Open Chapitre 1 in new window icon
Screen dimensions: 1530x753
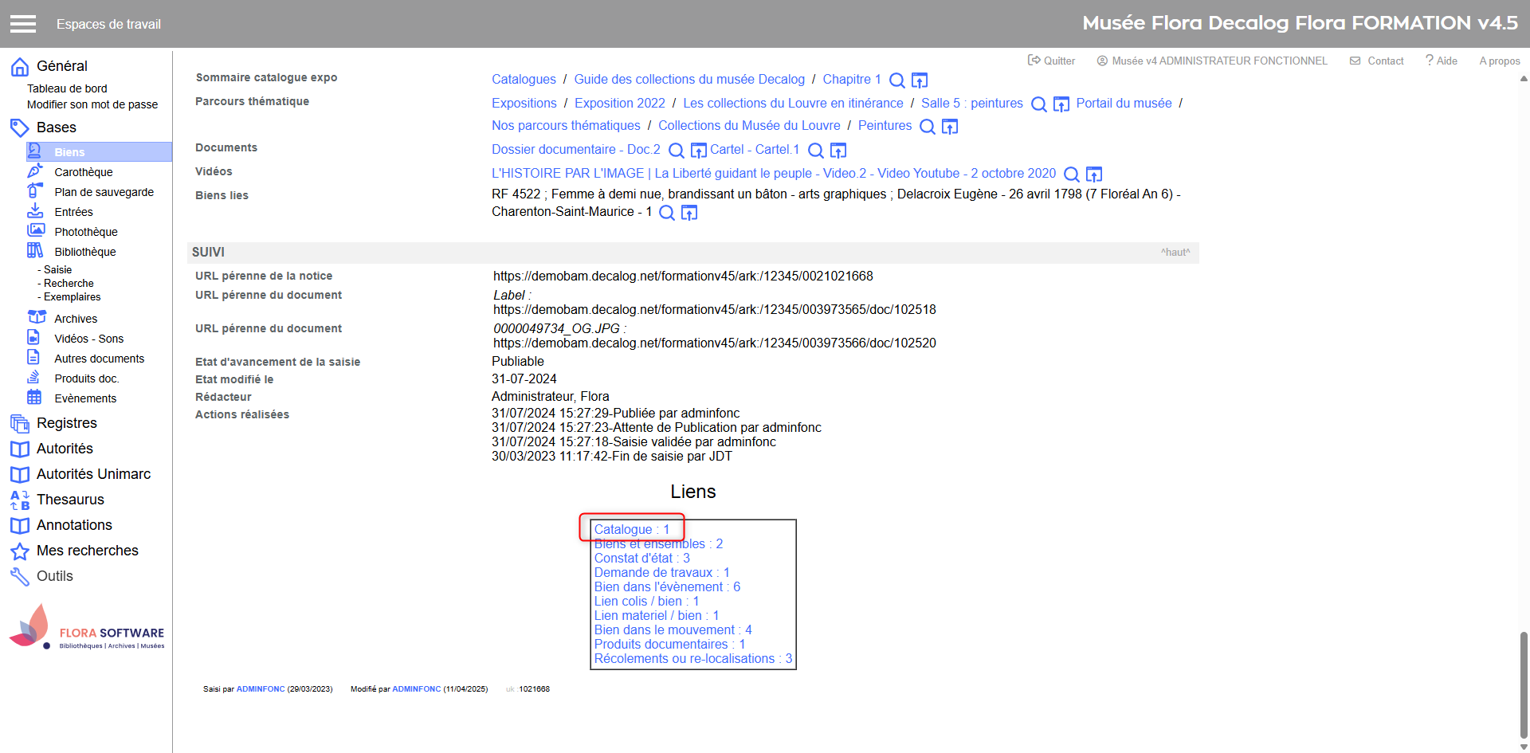[920, 80]
